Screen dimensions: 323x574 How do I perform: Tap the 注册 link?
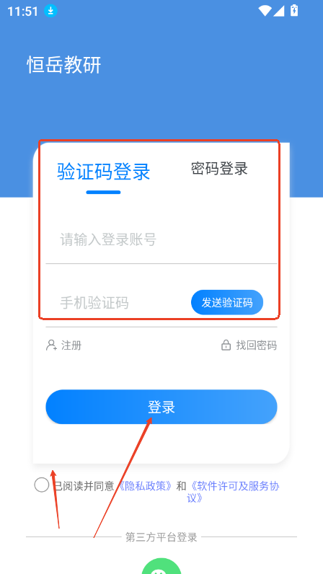tap(71, 345)
